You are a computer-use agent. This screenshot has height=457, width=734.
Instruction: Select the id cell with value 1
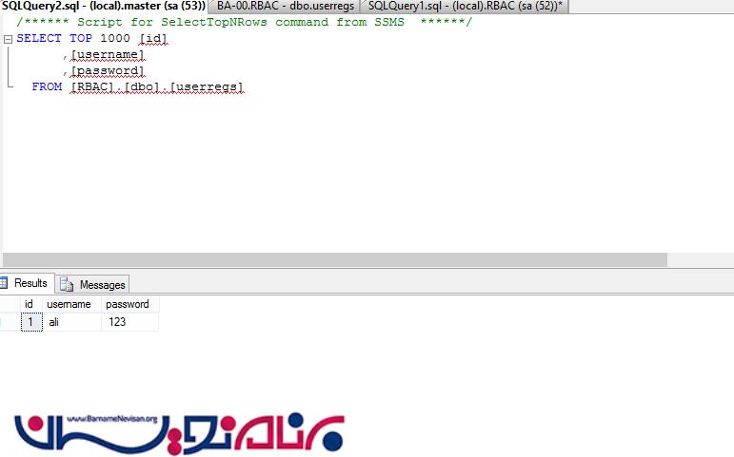[30, 322]
